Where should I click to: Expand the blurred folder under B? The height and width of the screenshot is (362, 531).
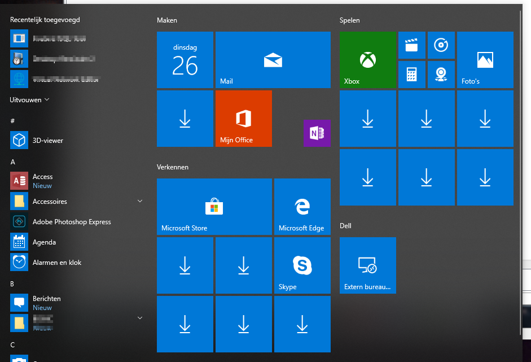click(x=140, y=317)
